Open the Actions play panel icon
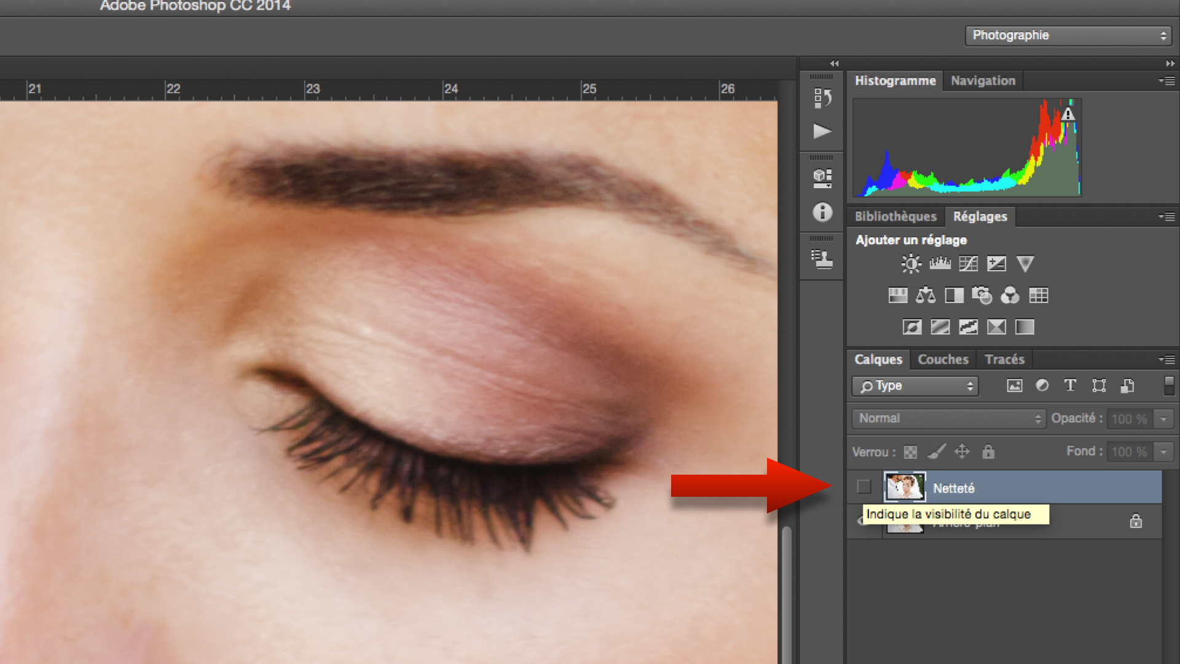The width and height of the screenshot is (1180, 664). click(x=822, y=131)
